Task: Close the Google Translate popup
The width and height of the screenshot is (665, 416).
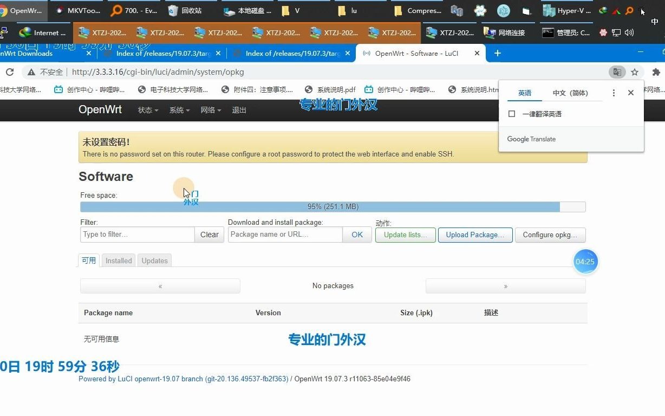Action: point(631,93)
